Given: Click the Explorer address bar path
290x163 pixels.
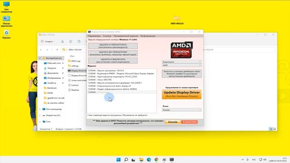Looking at the screenshot, I should [x=75, y=50].
